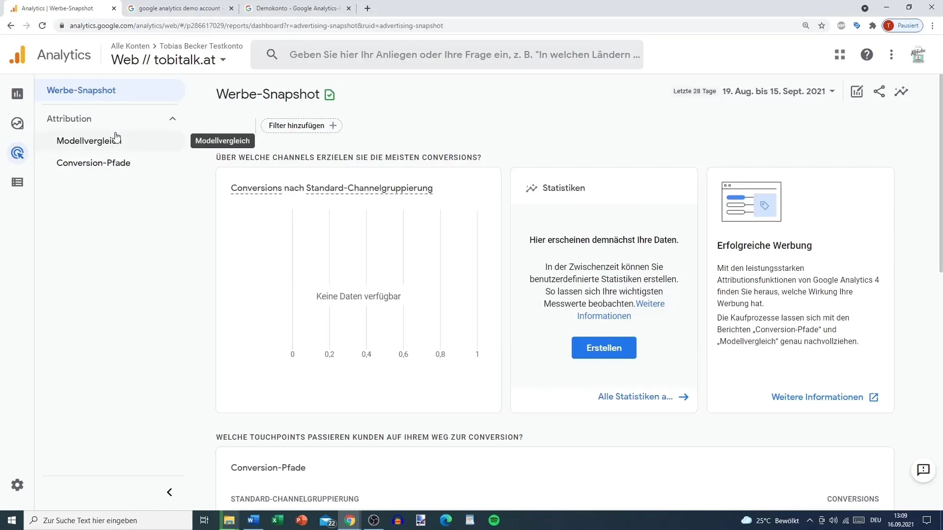Image resolution: width=943 pixels, height=530 pixels.
Task: Click the CONVERSIONS column header
Action: coord(853,499)
